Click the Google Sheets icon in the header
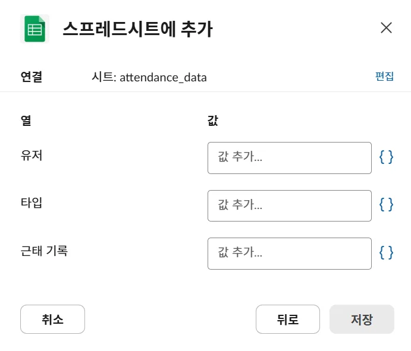411x351 pixels. (35, 29)
